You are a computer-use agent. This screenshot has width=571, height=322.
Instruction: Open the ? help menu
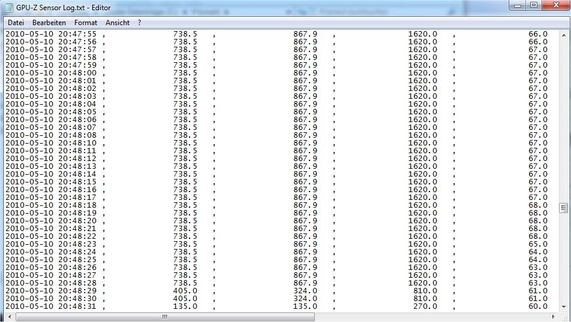[x=139, y=23]
